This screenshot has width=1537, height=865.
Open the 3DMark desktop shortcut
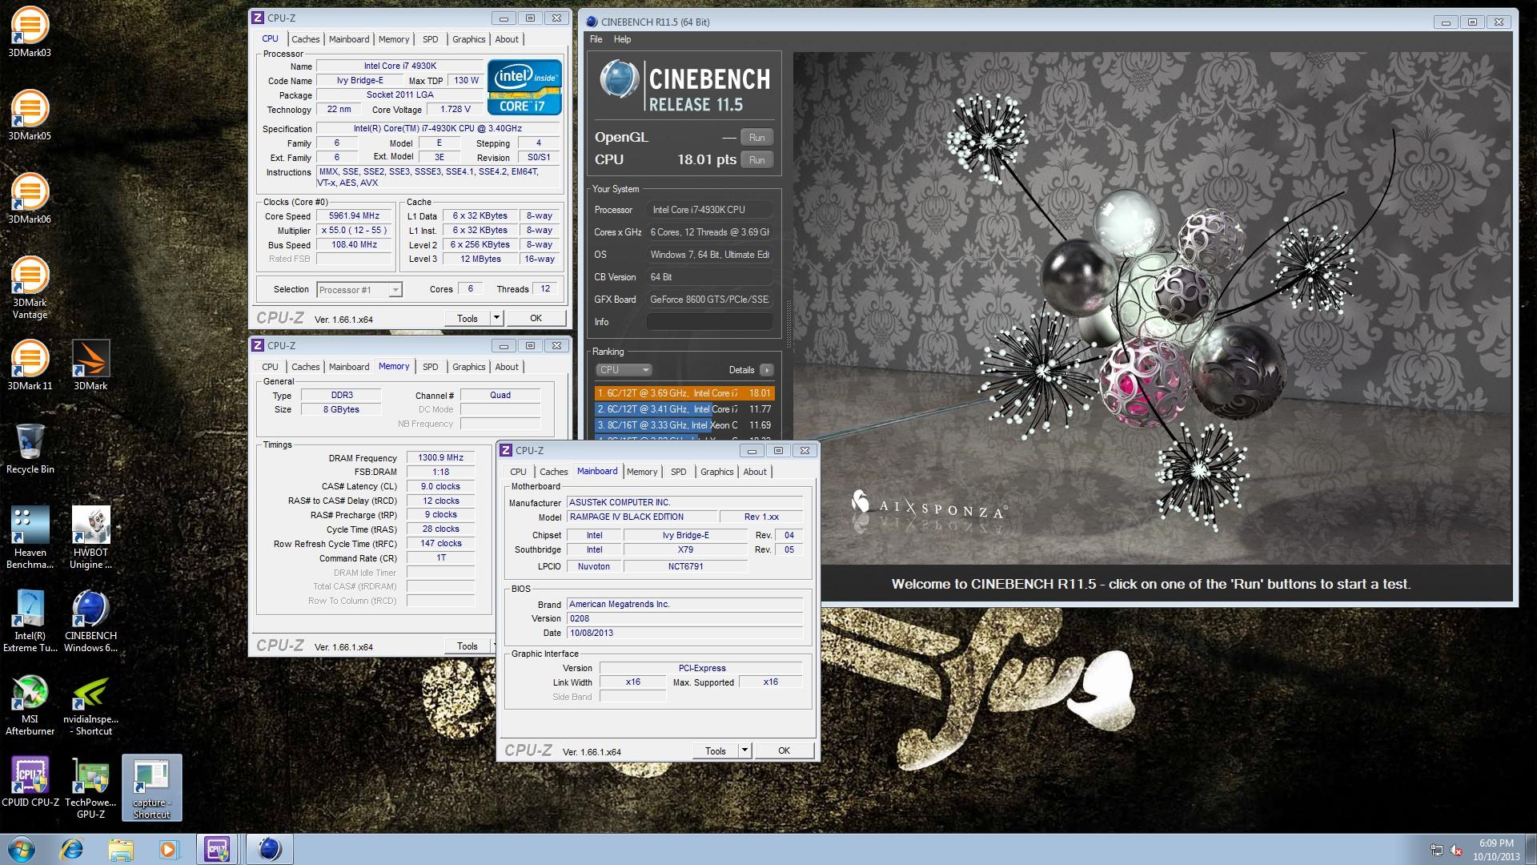click(90, 365)
